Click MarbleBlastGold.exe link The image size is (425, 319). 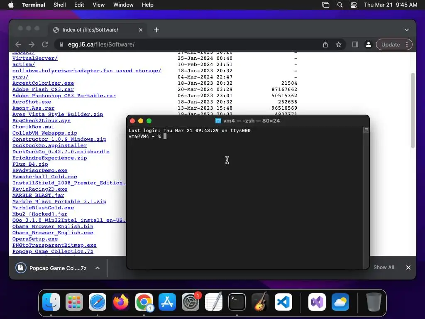click(43, 208)
